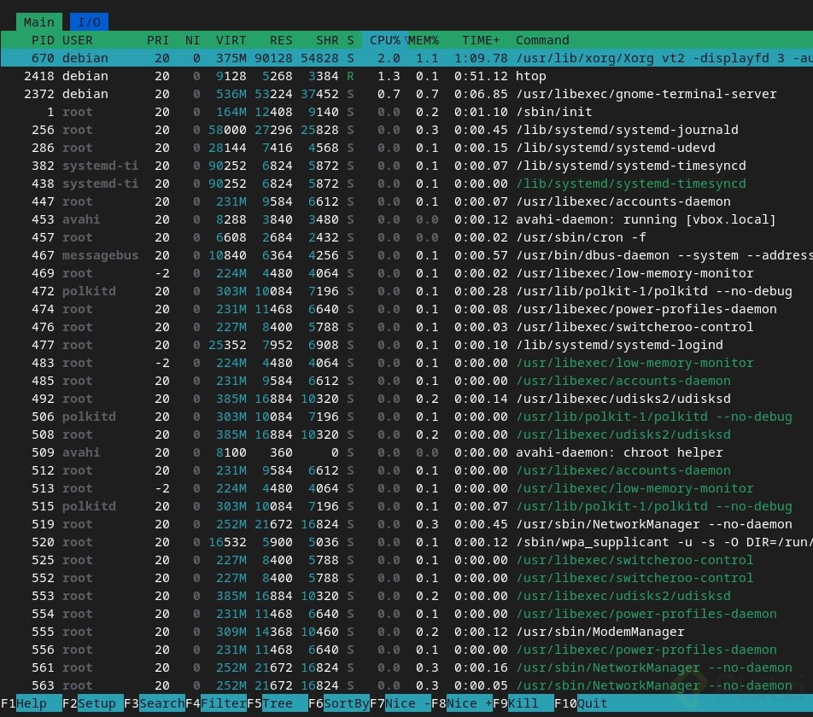This screenshot has height=717, width=813.
Task: Select accounts-daemon thread row PID 485
Action: click(406, 381)
